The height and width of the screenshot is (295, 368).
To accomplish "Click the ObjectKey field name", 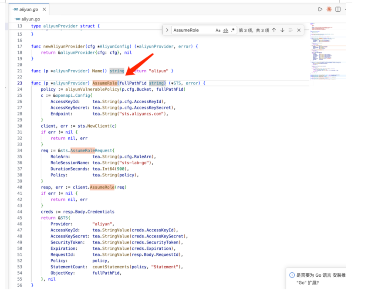I will [x=62, y=273].
